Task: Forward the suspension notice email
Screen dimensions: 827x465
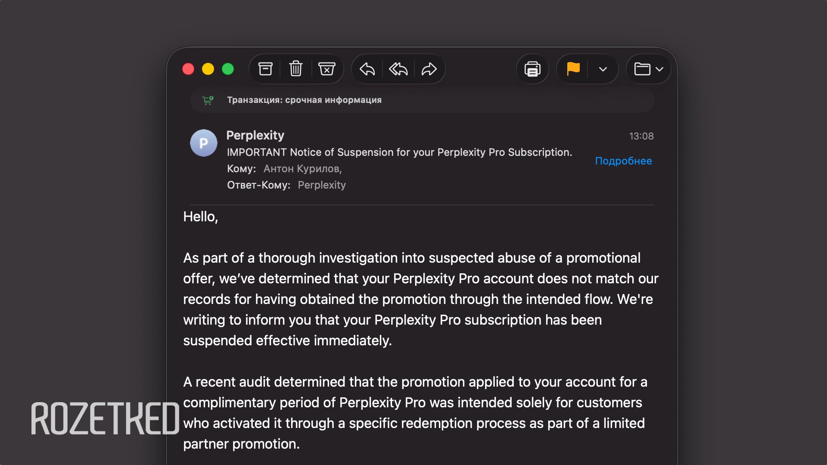Action: coord(429,69)
